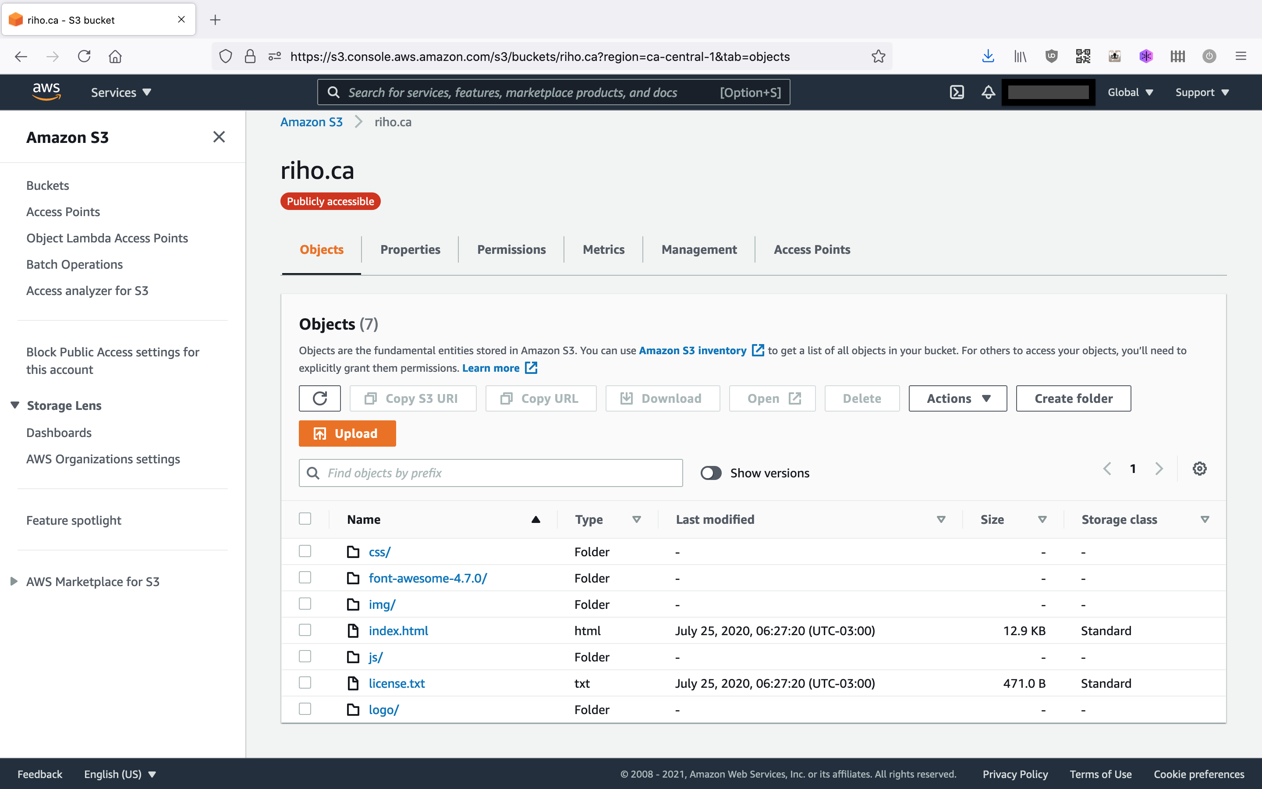Sort by Last modified column arrow

coord(941,519)
